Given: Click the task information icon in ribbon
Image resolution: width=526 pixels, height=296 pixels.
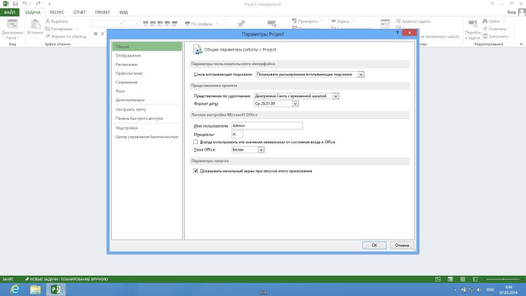Looking at the screenshot, I should [385, 24].
